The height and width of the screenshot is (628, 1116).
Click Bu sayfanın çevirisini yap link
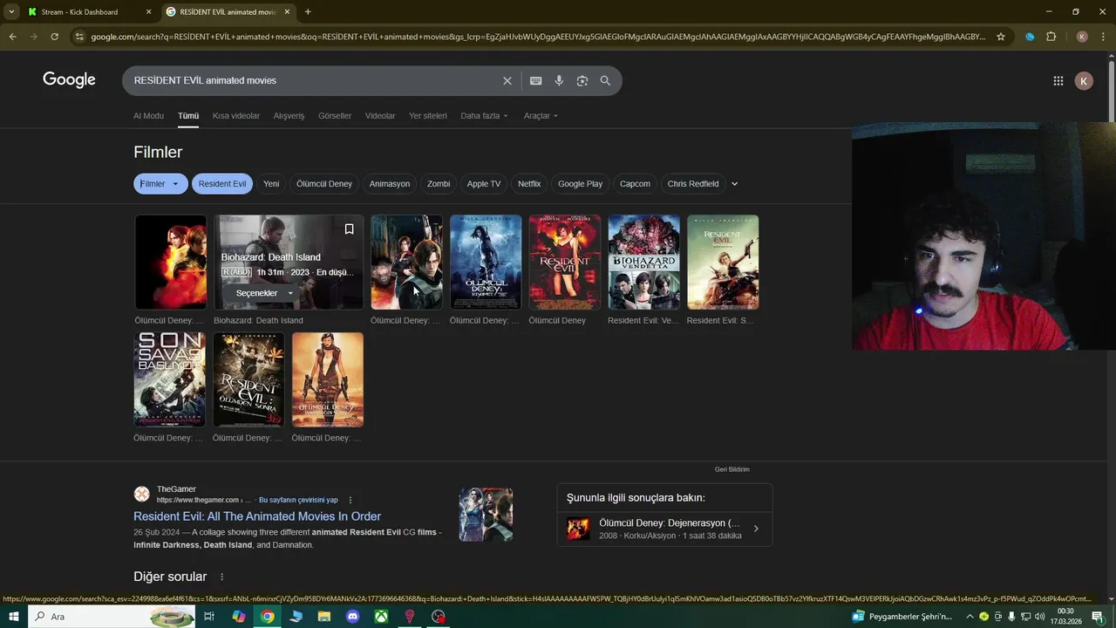pyautogui.click(x=298, y=500)
